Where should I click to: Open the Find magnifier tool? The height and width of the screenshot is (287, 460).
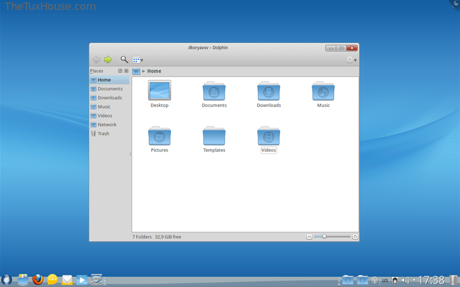(x=124, y=60)
